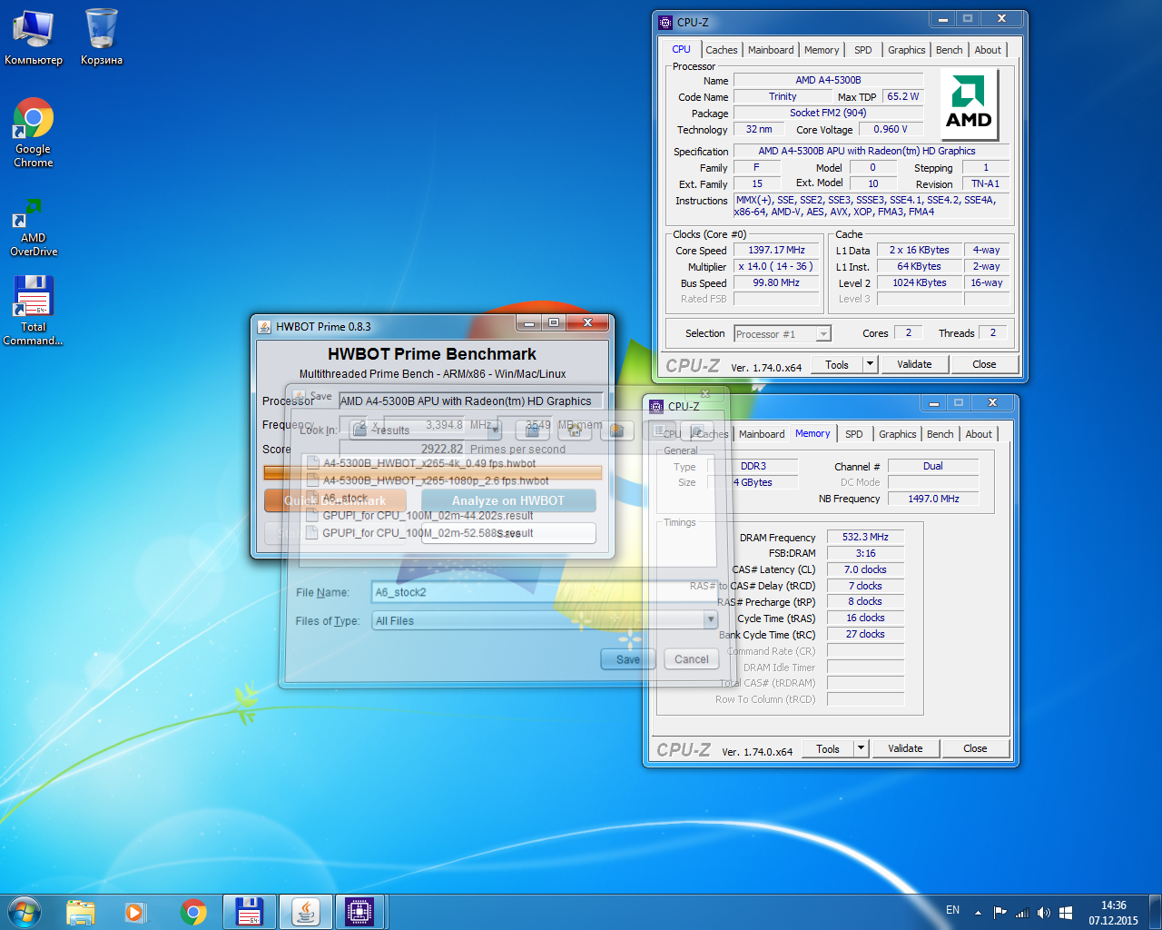
Task: Open Tools dropdown arrow in upper CPU-Z
Action: 870,364
